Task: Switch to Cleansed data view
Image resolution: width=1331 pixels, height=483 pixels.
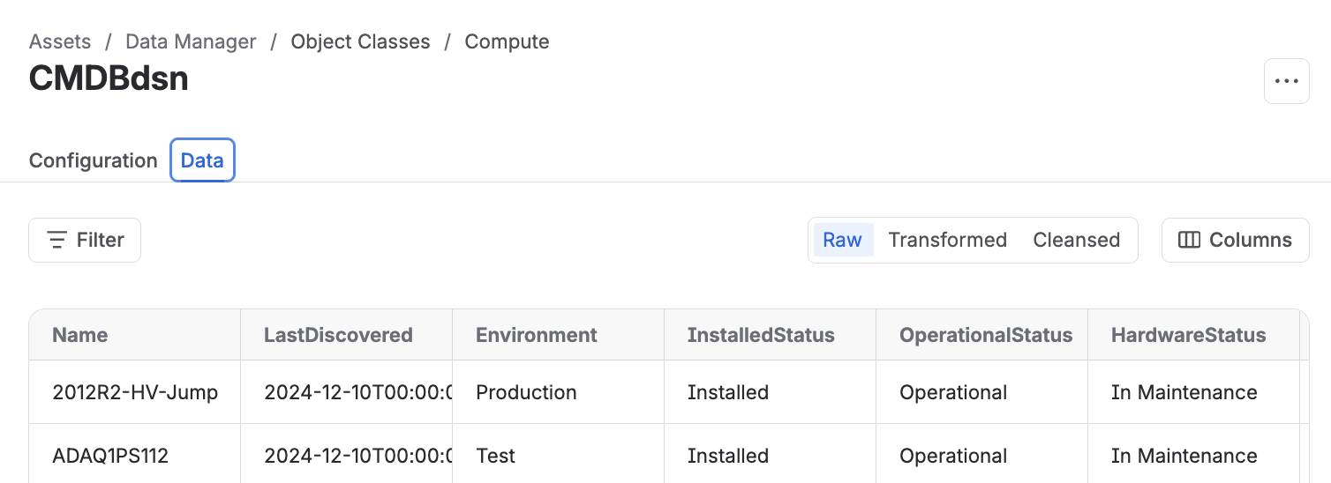Action: 1076,240
